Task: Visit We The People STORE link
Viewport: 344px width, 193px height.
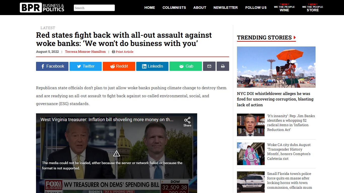Action: click(x=313, y=8)
